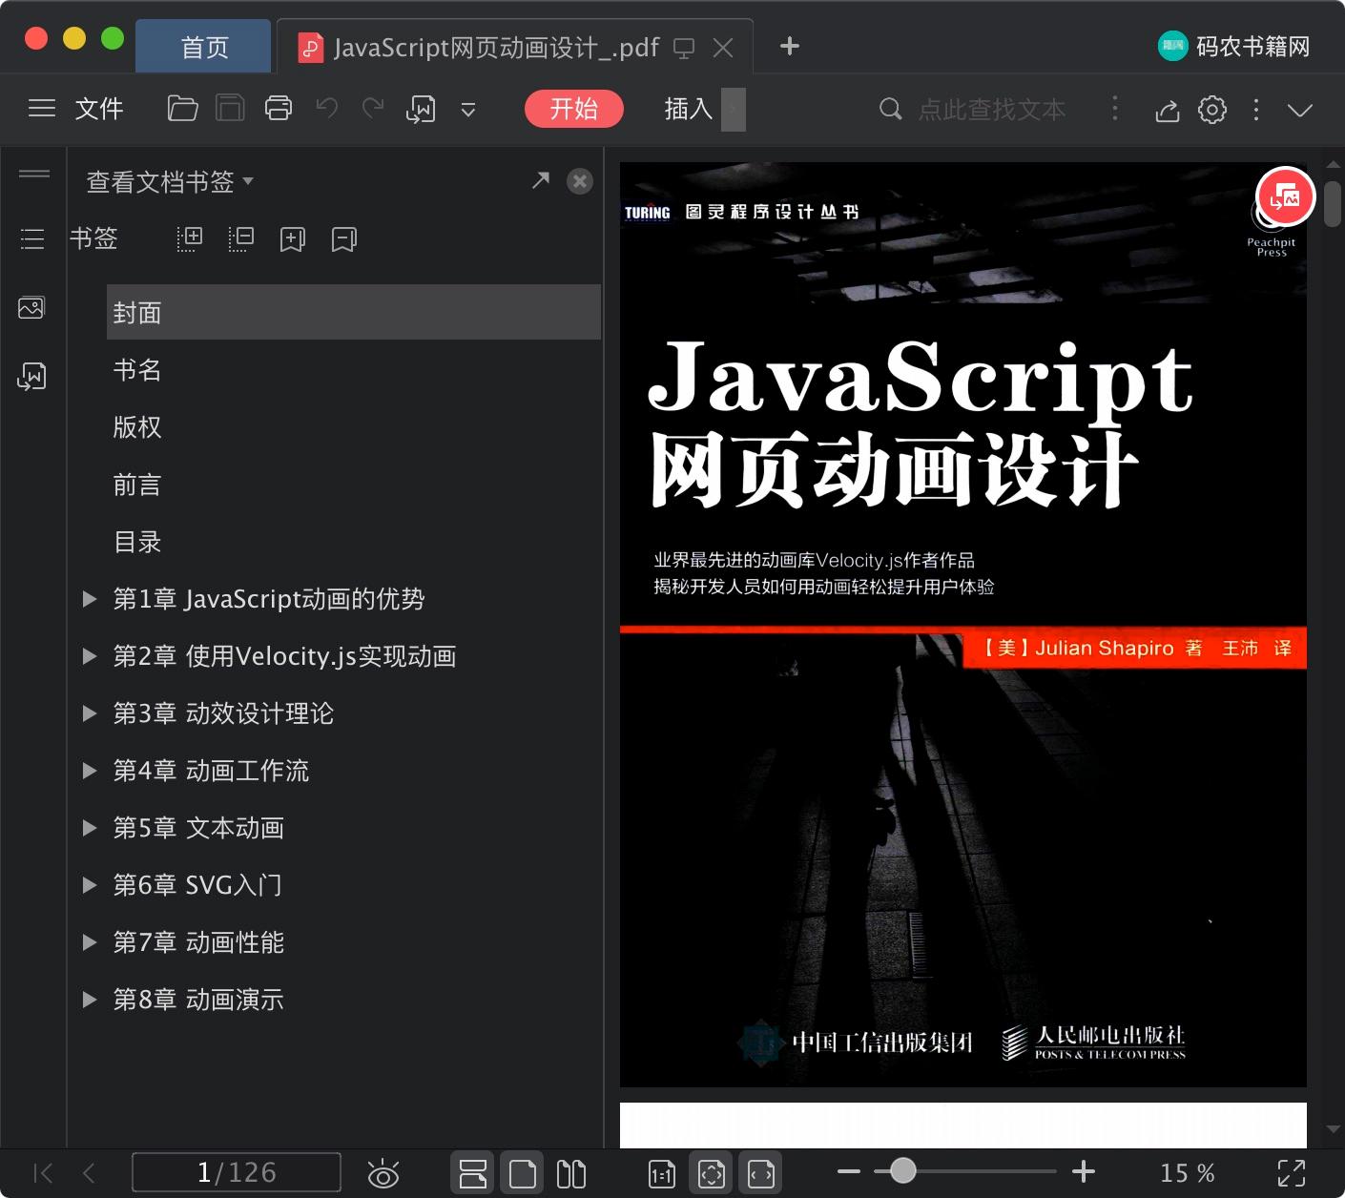Collapse the ribbon with chevron arrow

[x=1300, y=110]
